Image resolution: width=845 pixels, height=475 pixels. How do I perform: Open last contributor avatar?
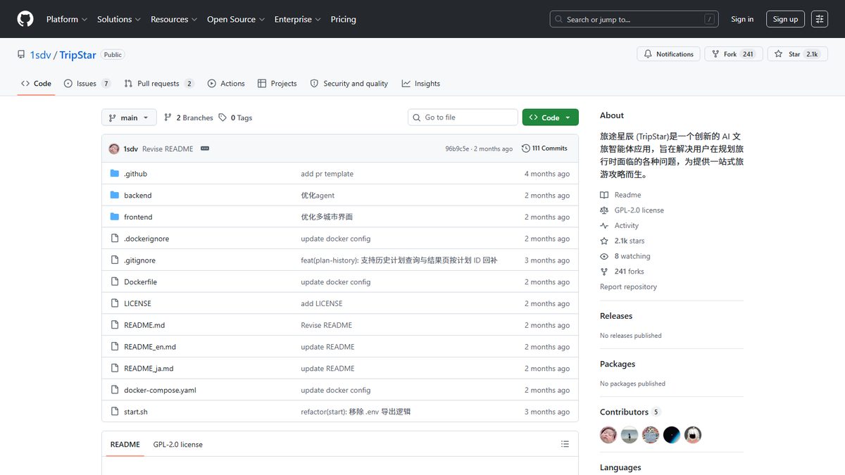pyautogui.click(x=693, y=435)
